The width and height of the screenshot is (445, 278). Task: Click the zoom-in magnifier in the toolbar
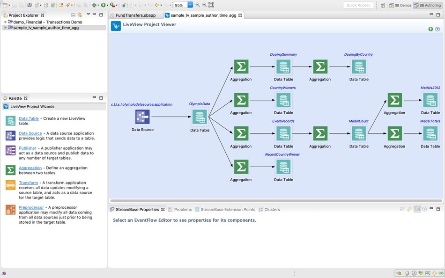click(x=204, y=4)
